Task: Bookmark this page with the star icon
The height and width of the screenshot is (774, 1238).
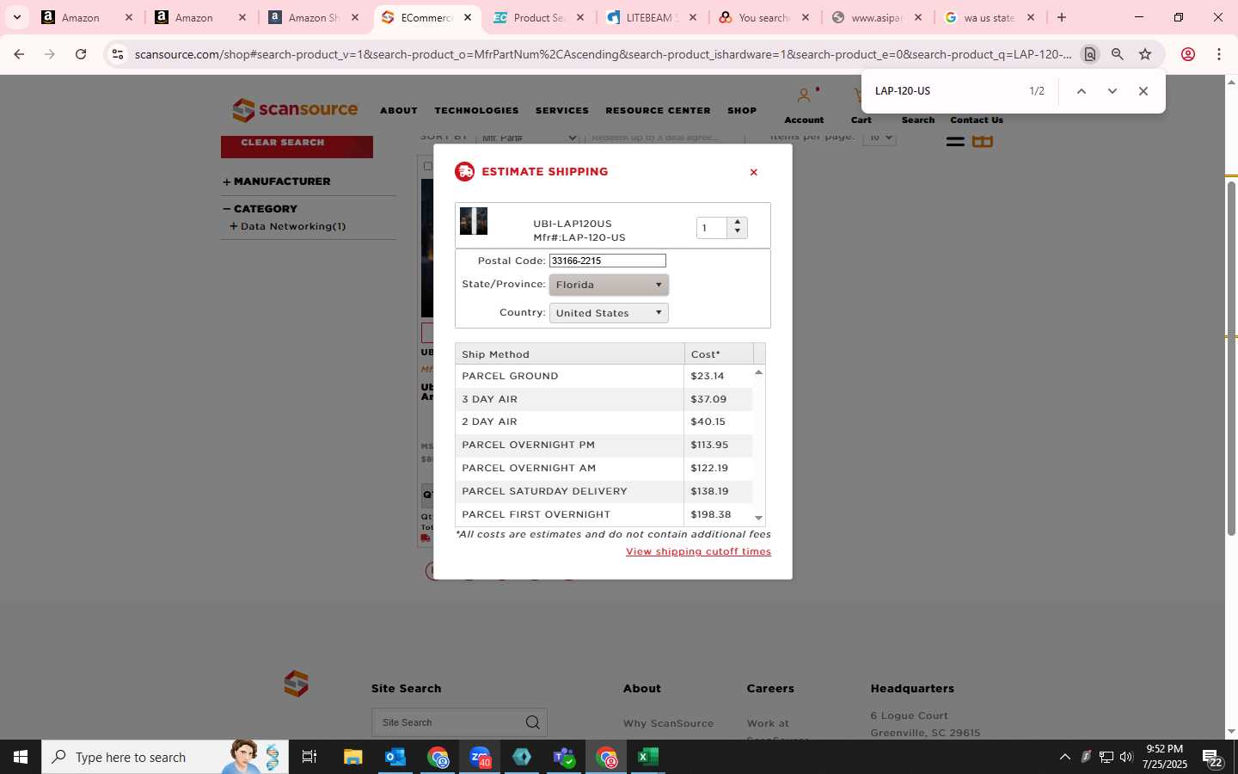Action: (x=1145, y=54)
